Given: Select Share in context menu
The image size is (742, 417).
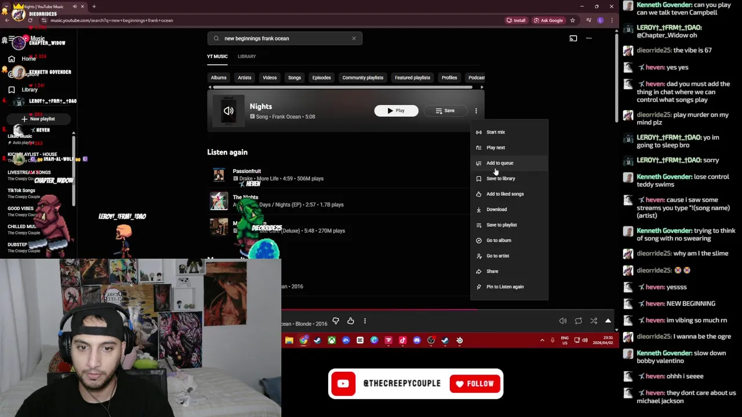Looking at the screenshot, I should tap(509, 271).
